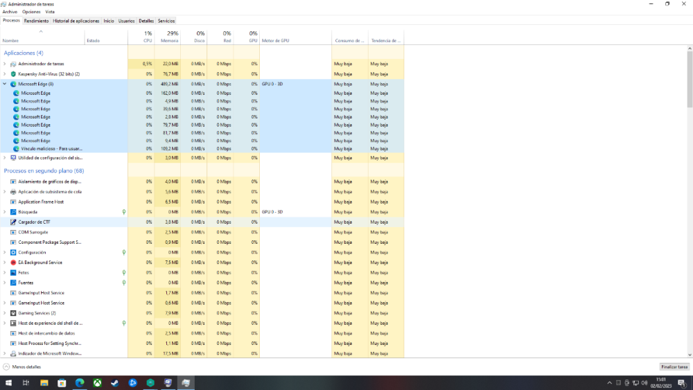Select the EA Background Service icon

13,263
